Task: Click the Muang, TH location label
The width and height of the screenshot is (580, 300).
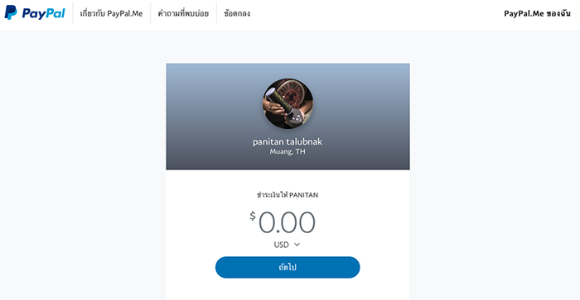Action: tap(288, 152)
